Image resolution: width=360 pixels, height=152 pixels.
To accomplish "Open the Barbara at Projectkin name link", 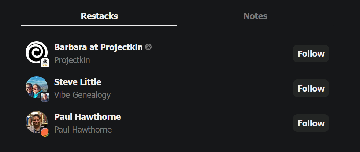I will click(99, 47).
